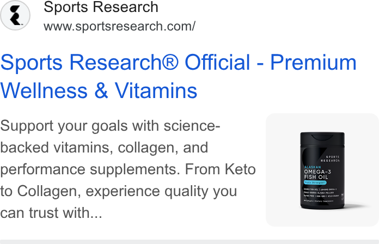Click the www.sportsresearch.com/ URL
Image resolution: width=379 pixels, height=244 pixels.
(119, 26)
